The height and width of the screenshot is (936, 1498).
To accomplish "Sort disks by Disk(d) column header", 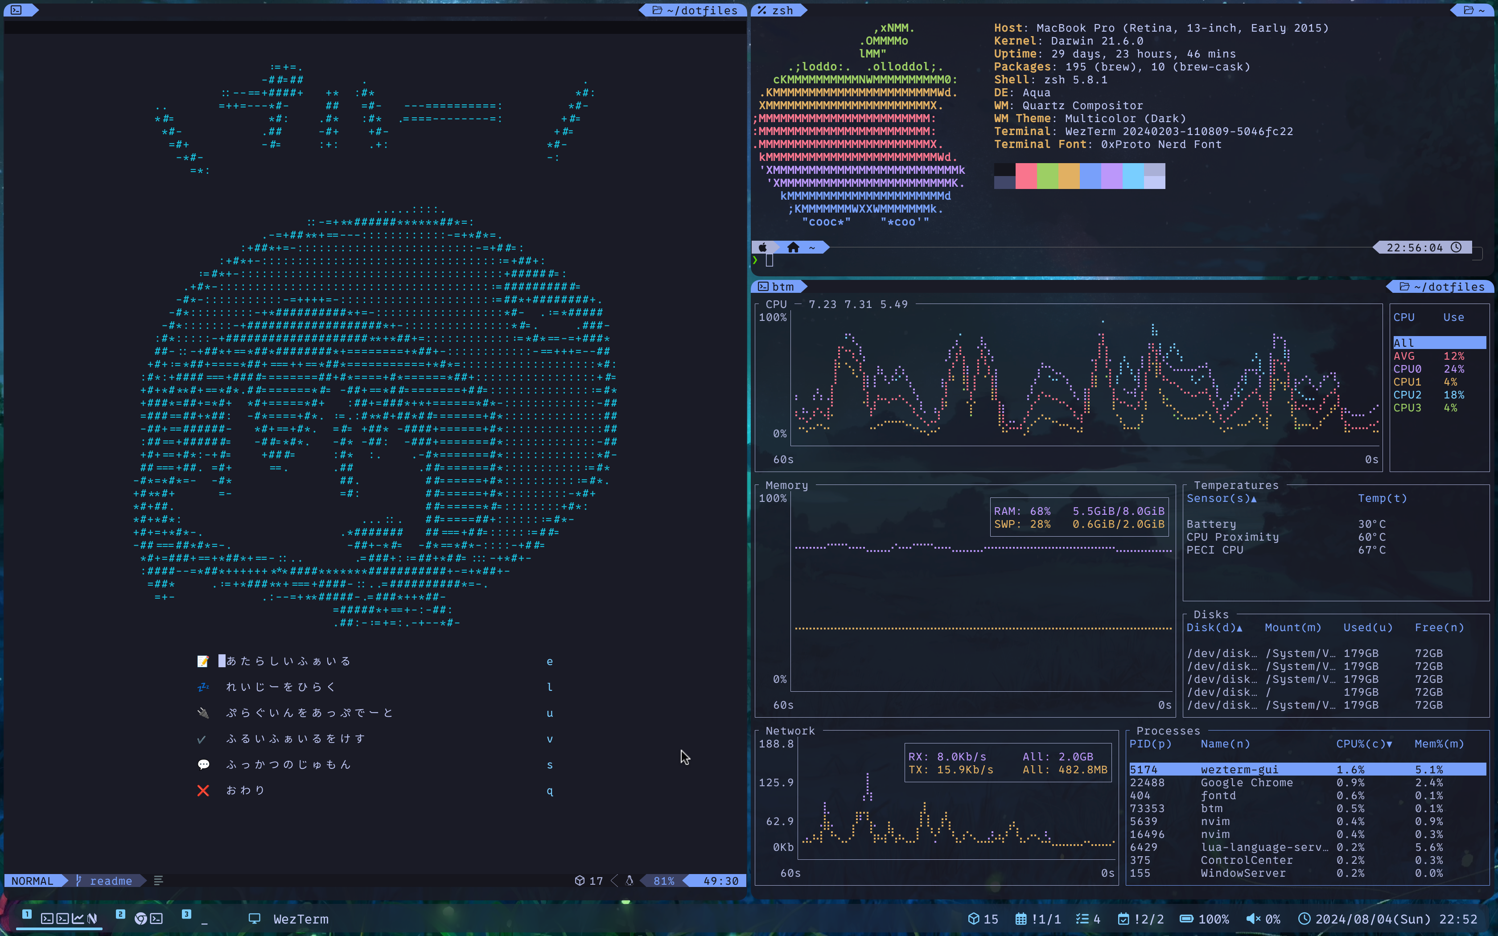I will (1214, 628).
